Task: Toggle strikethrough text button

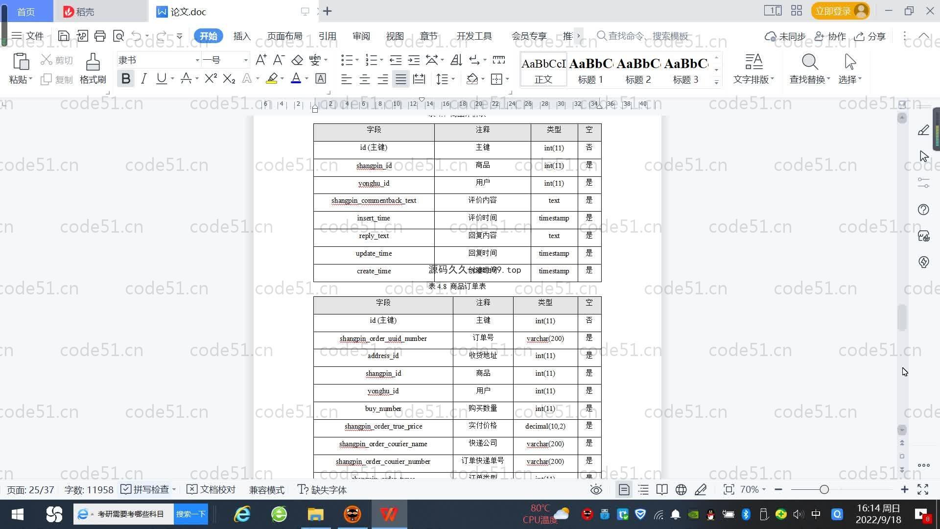Action: click(x=186, y=78)
